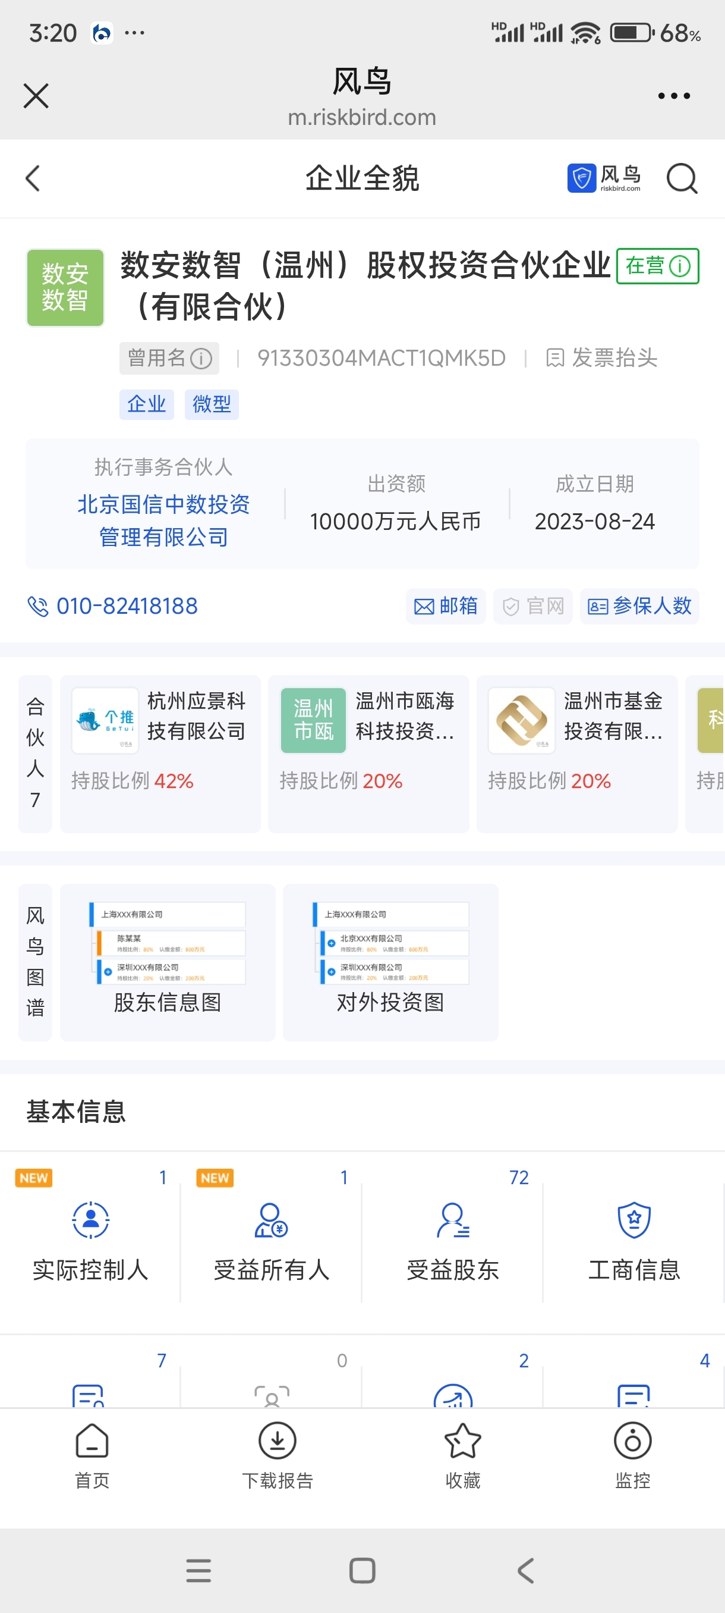Select the 微型 tag

click(x=212, y=404)
